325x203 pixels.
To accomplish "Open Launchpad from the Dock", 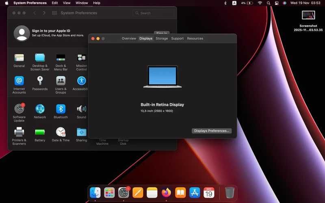I will click(109, 192).
